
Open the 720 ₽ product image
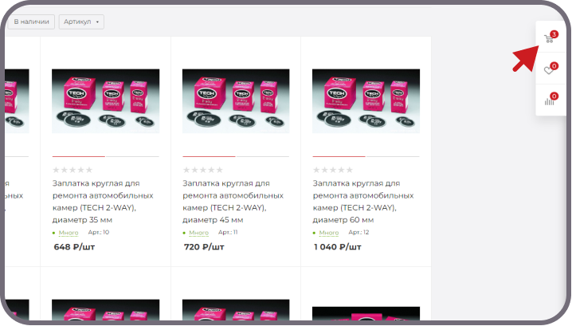pos(236,101)
